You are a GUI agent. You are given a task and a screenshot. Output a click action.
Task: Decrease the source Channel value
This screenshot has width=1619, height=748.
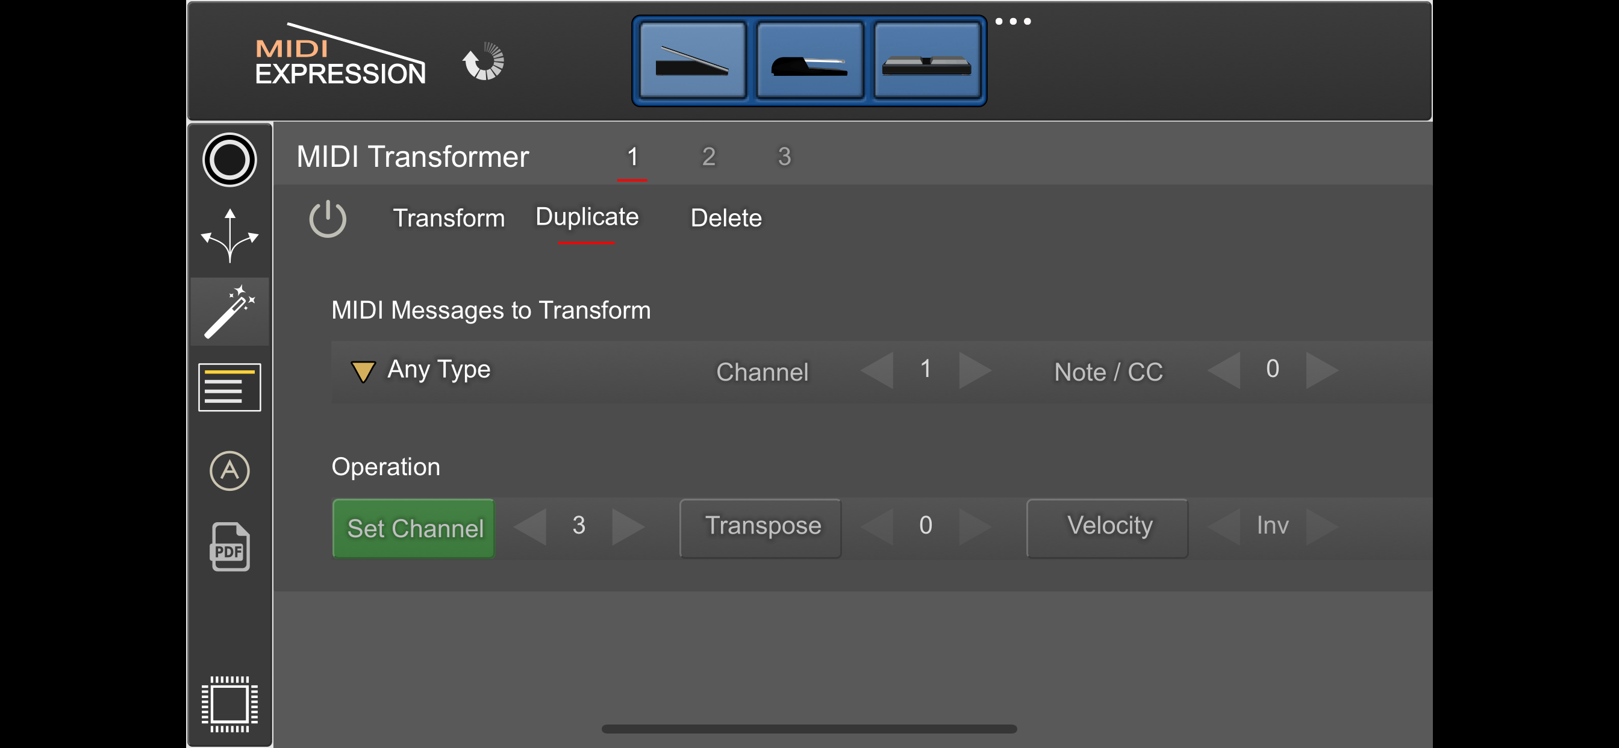[x=878, y=371]
